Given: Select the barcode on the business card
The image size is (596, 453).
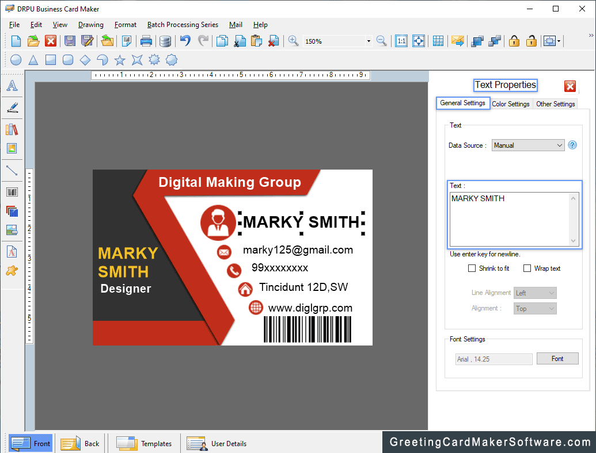Looking at the screenshot, I should click(308, 330).
